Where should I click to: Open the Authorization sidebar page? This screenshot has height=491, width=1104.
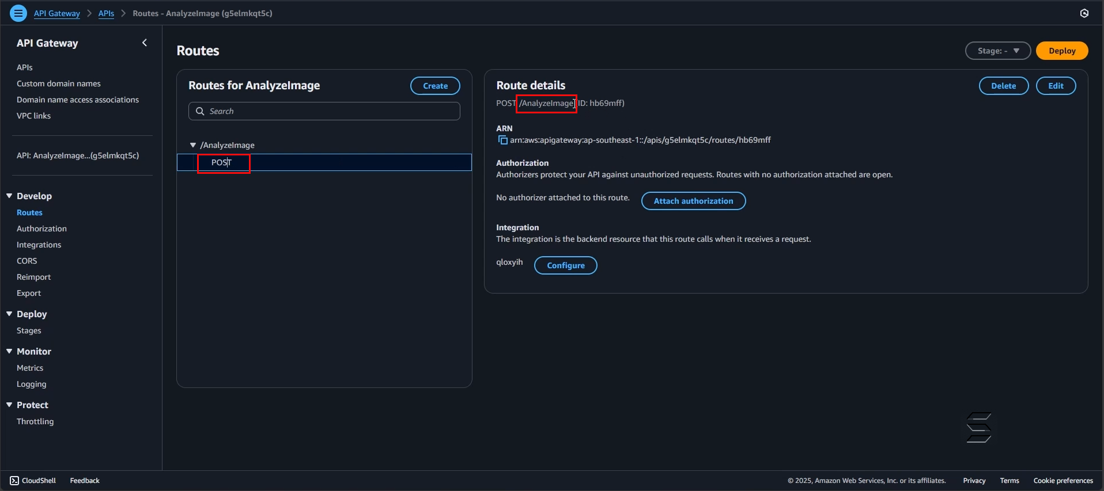[x=41, y=229]
